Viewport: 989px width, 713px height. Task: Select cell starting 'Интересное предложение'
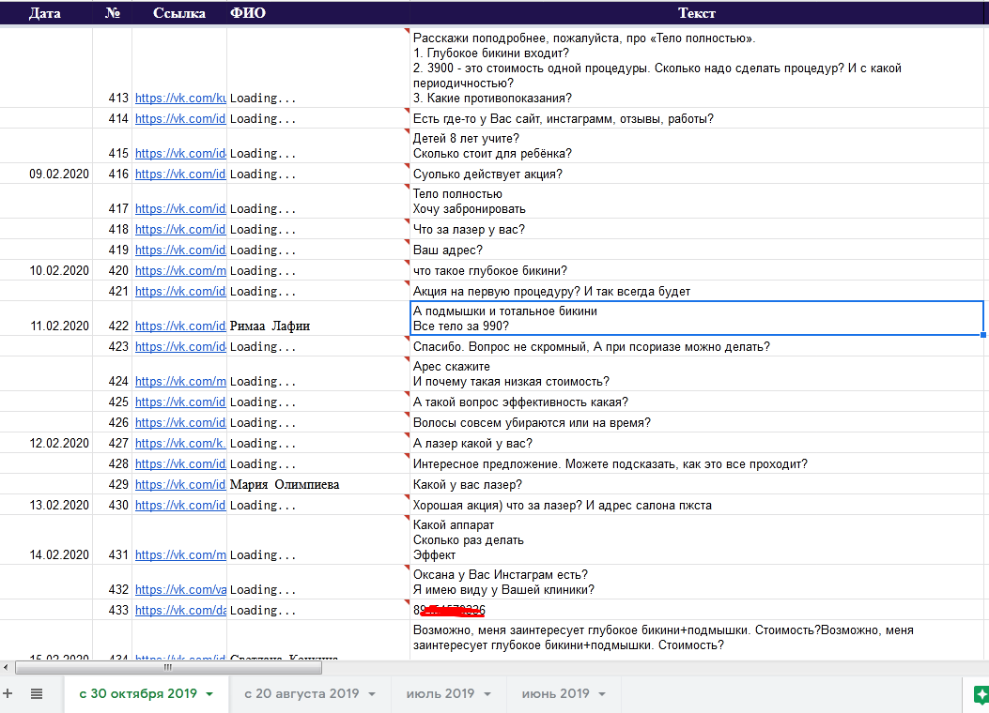(x=697, y=463)
